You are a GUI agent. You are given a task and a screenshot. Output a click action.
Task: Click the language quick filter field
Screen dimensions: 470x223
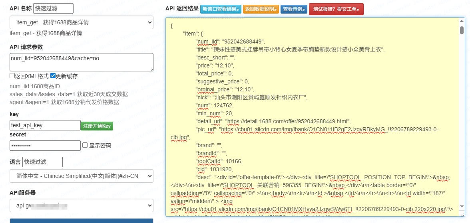point(42,162)
